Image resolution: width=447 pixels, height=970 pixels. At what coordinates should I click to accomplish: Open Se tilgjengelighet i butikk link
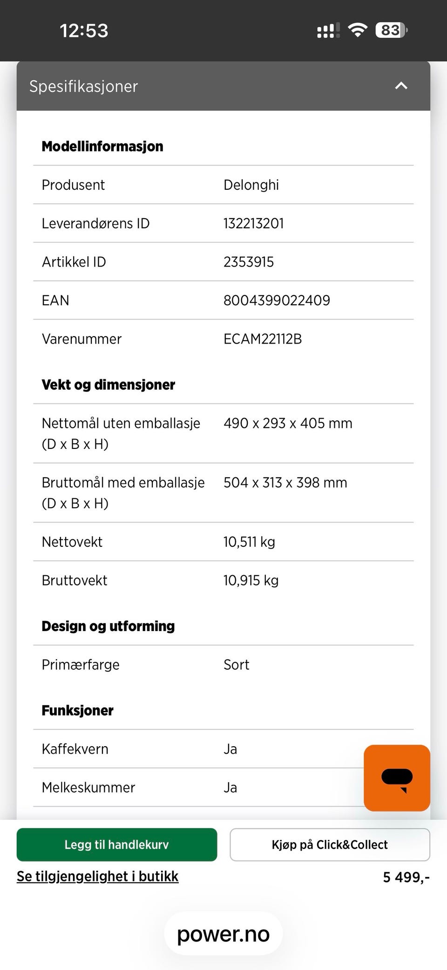pyautogui.click(x=98, y=876)
